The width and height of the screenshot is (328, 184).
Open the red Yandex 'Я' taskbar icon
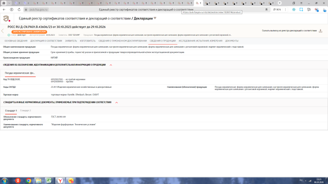pos(18,180)
